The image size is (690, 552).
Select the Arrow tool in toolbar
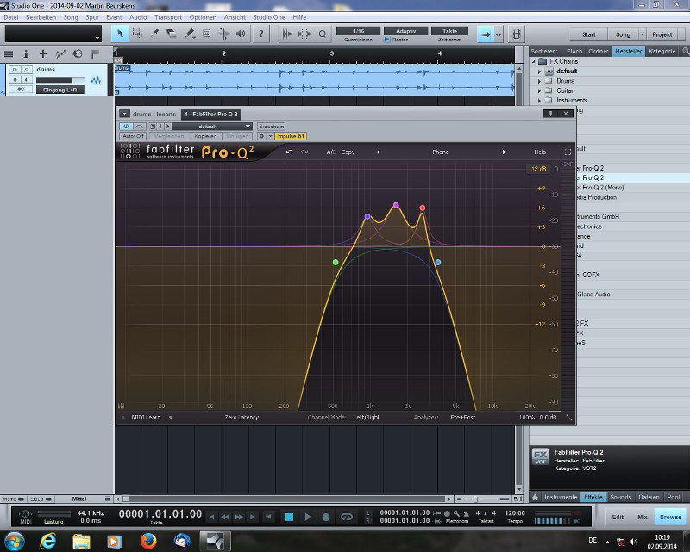(x=120, y=34)
